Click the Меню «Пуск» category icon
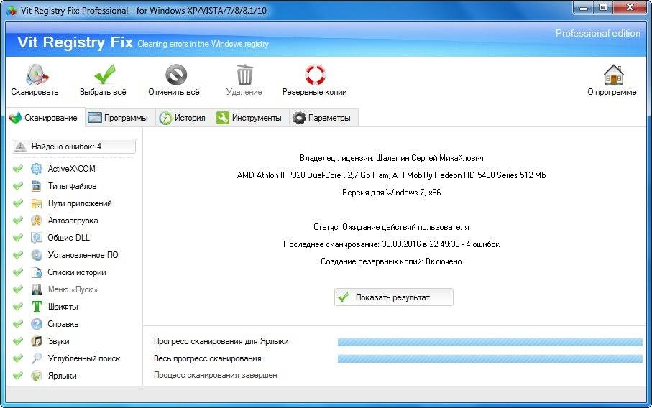The image size is (652, 408). 37,289
